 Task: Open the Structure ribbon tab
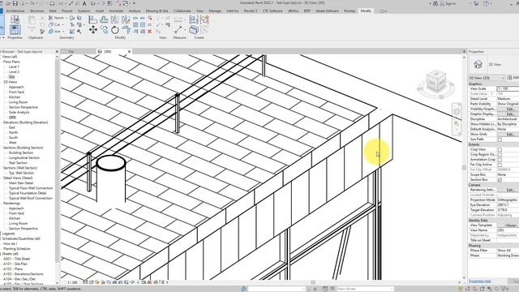pyautogui.click(x=36, y=11)
